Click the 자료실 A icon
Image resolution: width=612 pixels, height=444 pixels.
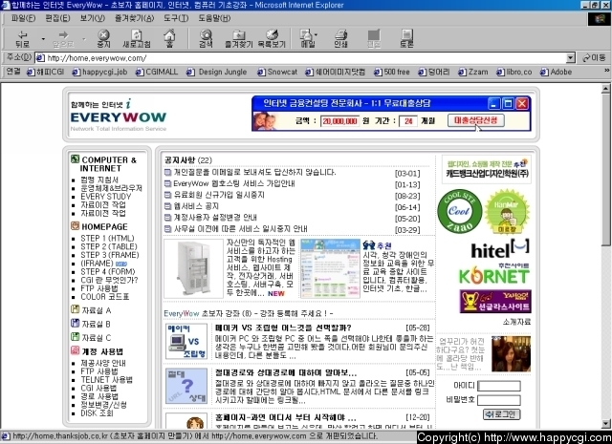point(75,309)
